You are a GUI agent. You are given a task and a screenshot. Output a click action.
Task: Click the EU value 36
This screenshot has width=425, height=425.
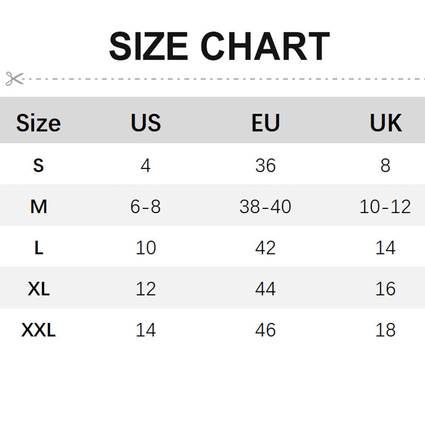[265, 165]
